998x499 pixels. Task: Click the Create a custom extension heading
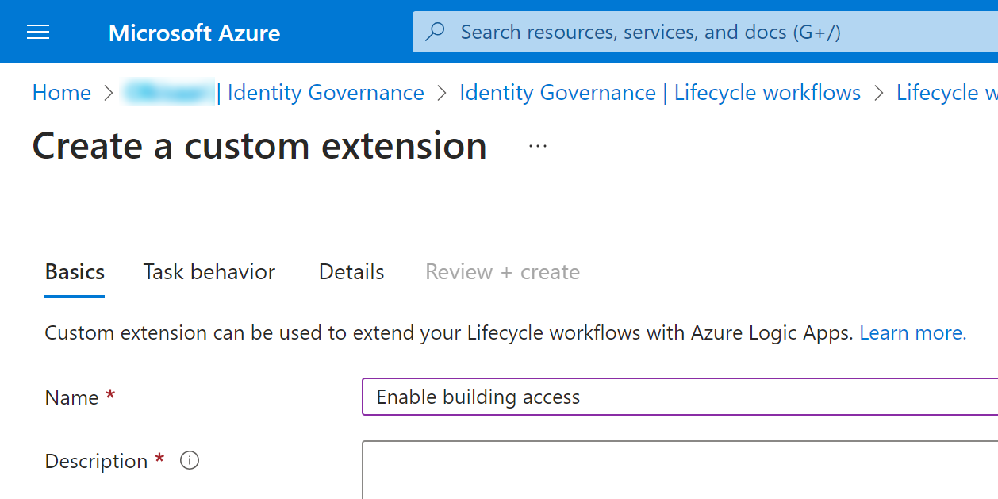259,146
